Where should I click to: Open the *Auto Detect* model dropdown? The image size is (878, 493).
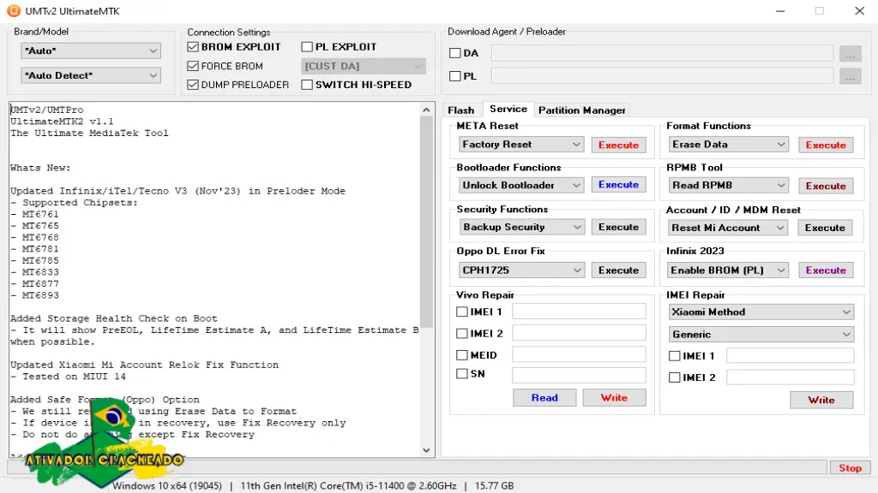pyautogui.click(x=91, y=75)
